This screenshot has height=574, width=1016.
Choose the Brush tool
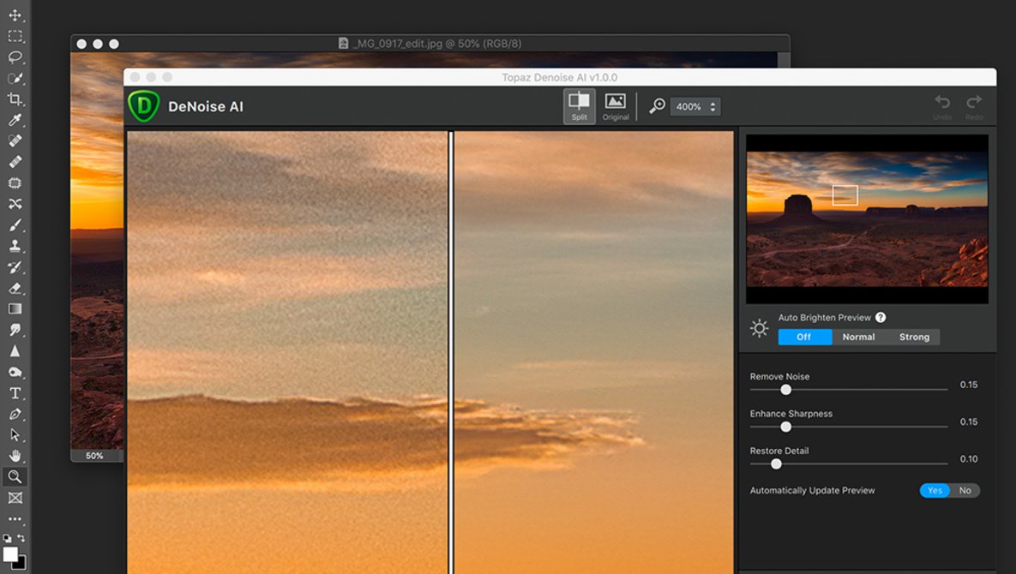click(x=15, y=225)
